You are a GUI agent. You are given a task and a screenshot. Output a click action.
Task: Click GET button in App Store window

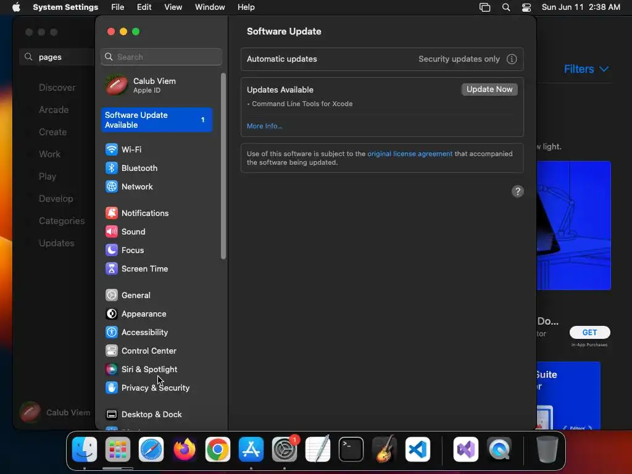click(x=589, y=333)
